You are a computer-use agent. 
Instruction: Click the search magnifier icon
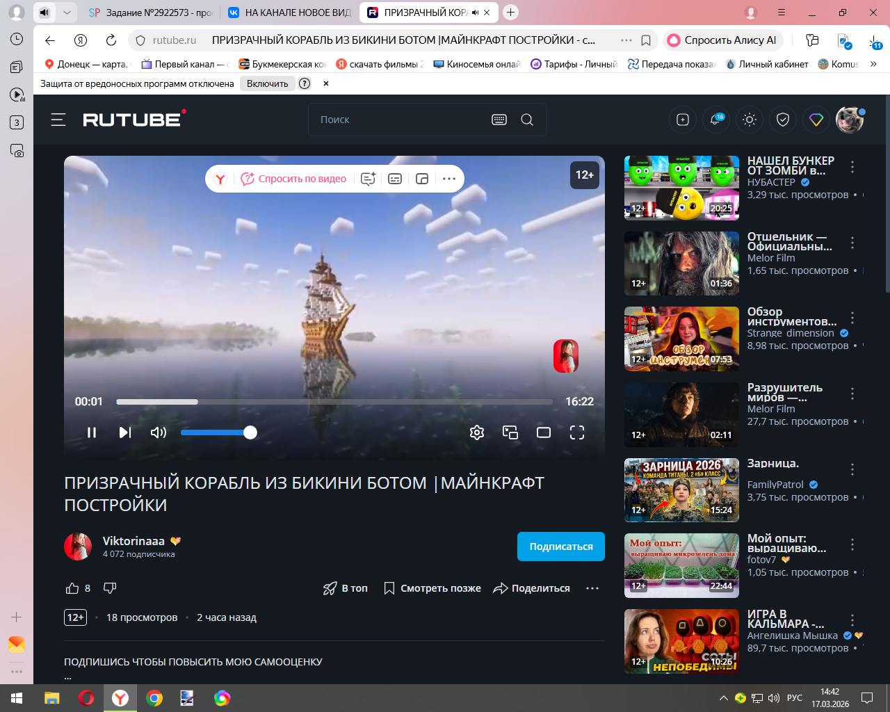[x=527, y=120]
